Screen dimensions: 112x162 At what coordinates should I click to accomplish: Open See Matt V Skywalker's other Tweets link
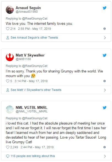(x=36, y=90)
